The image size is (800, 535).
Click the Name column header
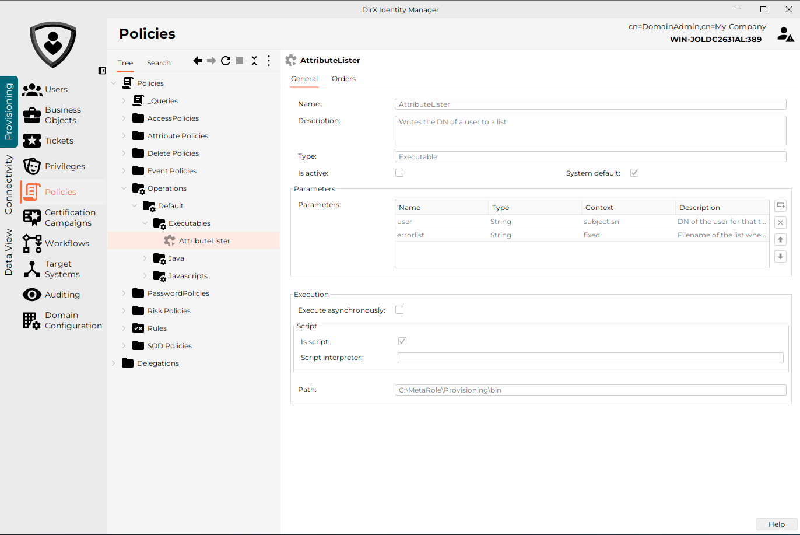[442, 207]
